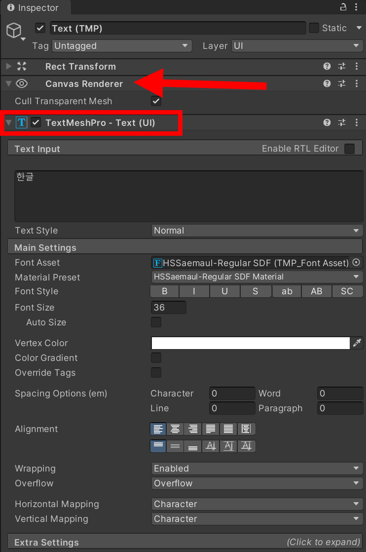Open Canvas Renderer three-dot context menu
Image resolution: width=366 pixels, height=552 pixels.
click(357, 83)
